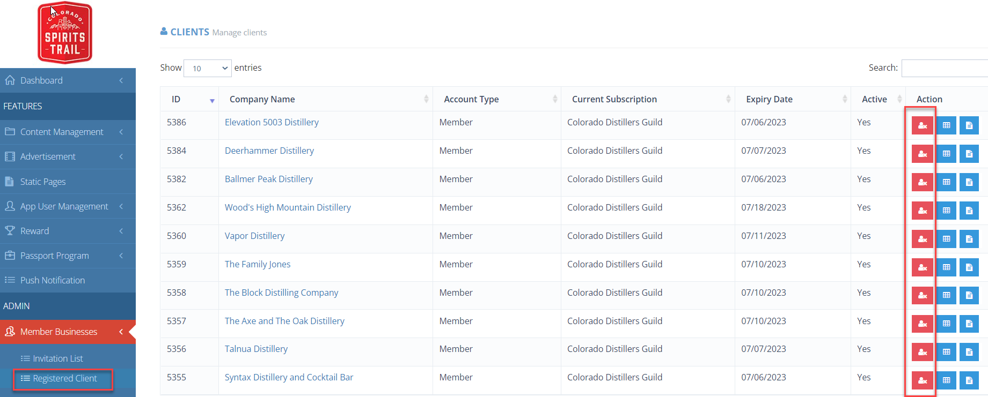The image size is (988, 397).
Task: Expand the Content Management chevron
Action: (121, 132)
